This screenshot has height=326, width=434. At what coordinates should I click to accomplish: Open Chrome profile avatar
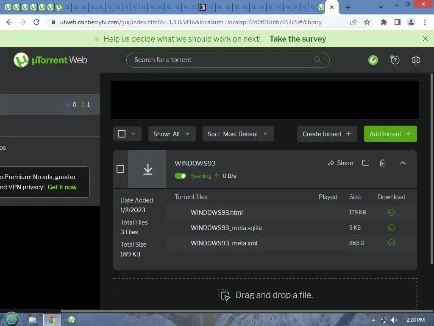click(411, 22)
